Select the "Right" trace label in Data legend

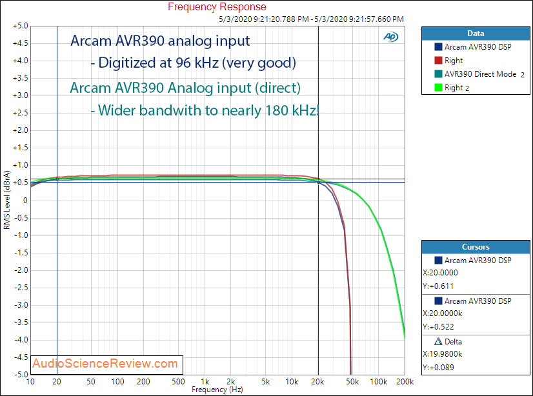click(x=454, y=61)
